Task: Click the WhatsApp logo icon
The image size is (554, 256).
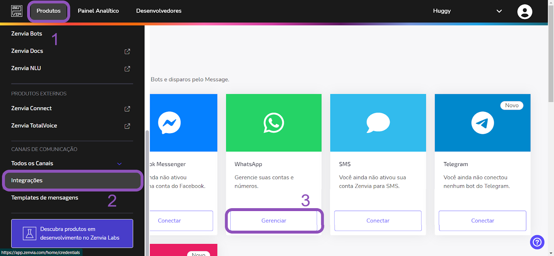Action: click(x=274, y=123)
